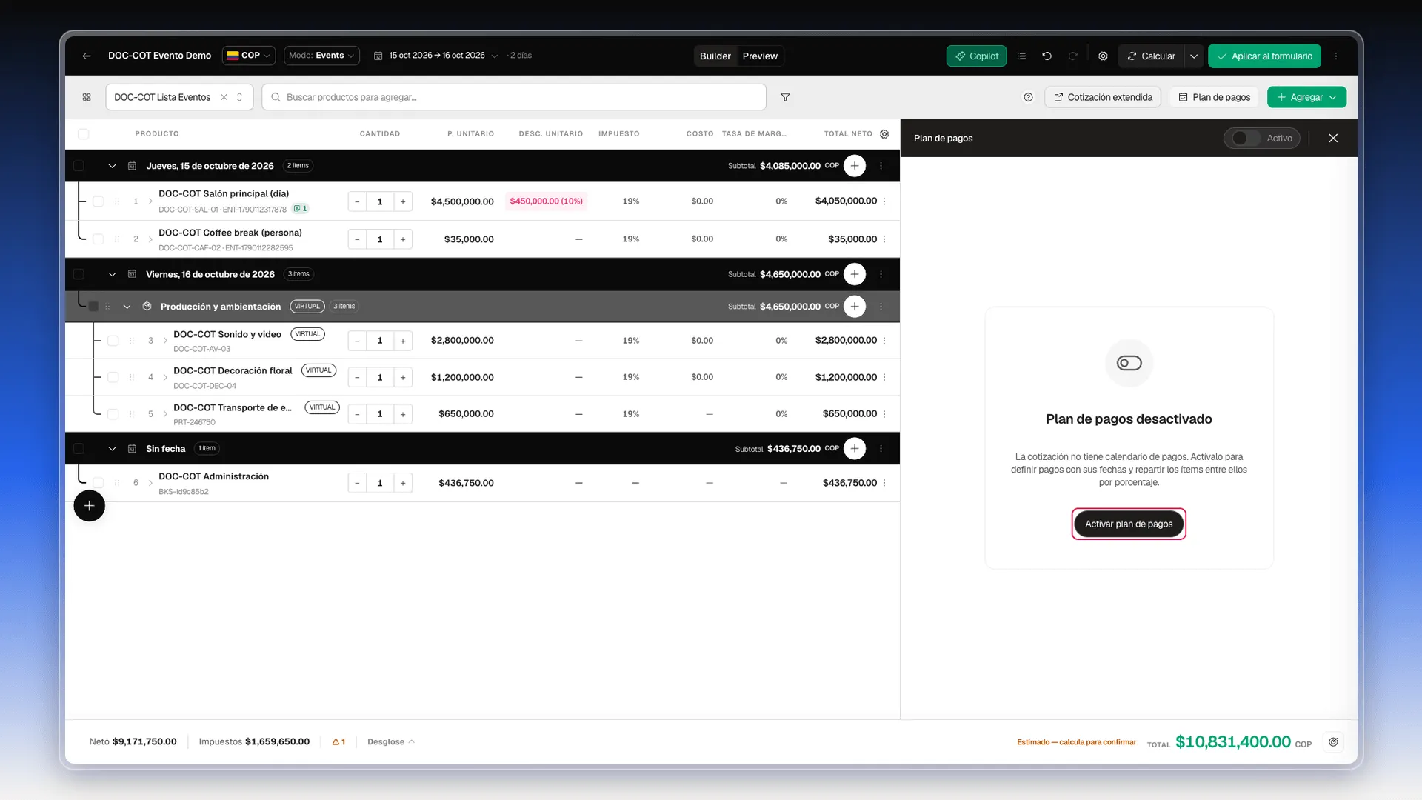Collapse the Producción y ambientación group
Image resolution: width=1422 pixels, height=800 pixels.
tap(127, 307)
